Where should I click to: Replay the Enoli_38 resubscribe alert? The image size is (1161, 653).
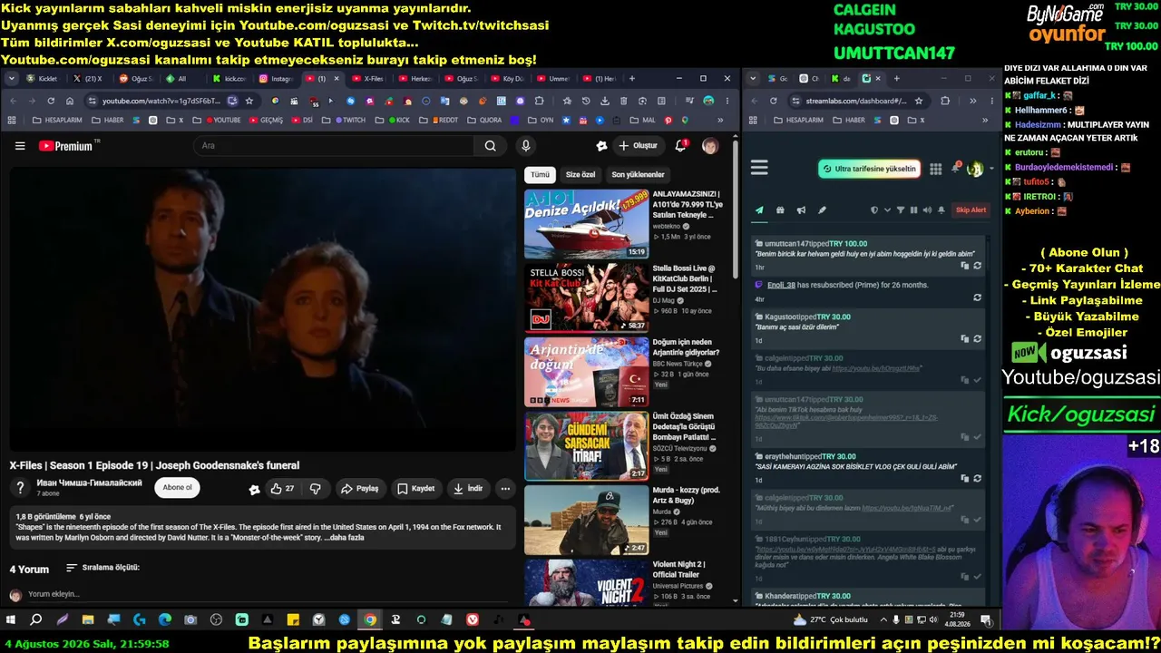pyautogui.click(x=977, y=297)
